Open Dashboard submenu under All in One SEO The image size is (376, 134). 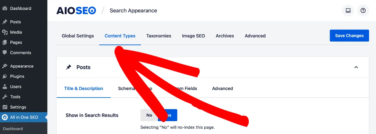tap(13, 129)
